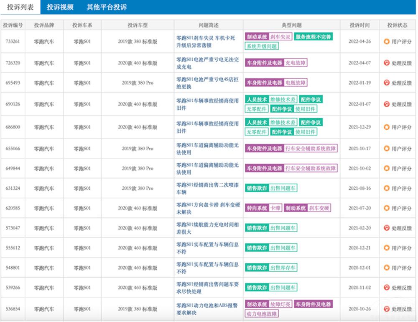The image size is (418, 322).
Task: Switch to the 投诉视频 tab
Action: pos(60,7)
